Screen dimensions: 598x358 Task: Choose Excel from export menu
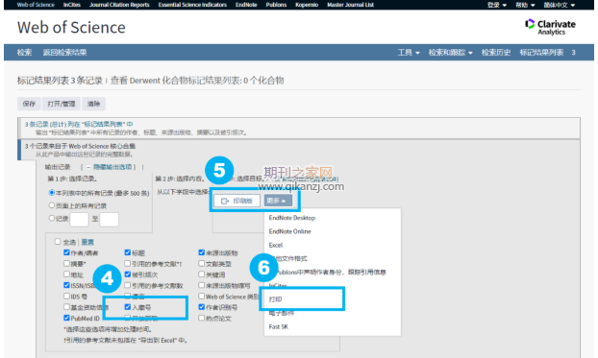coord(276,245)
